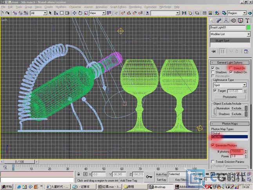Toggle the Generate Photons checkbox

click(x=213, y=145)
